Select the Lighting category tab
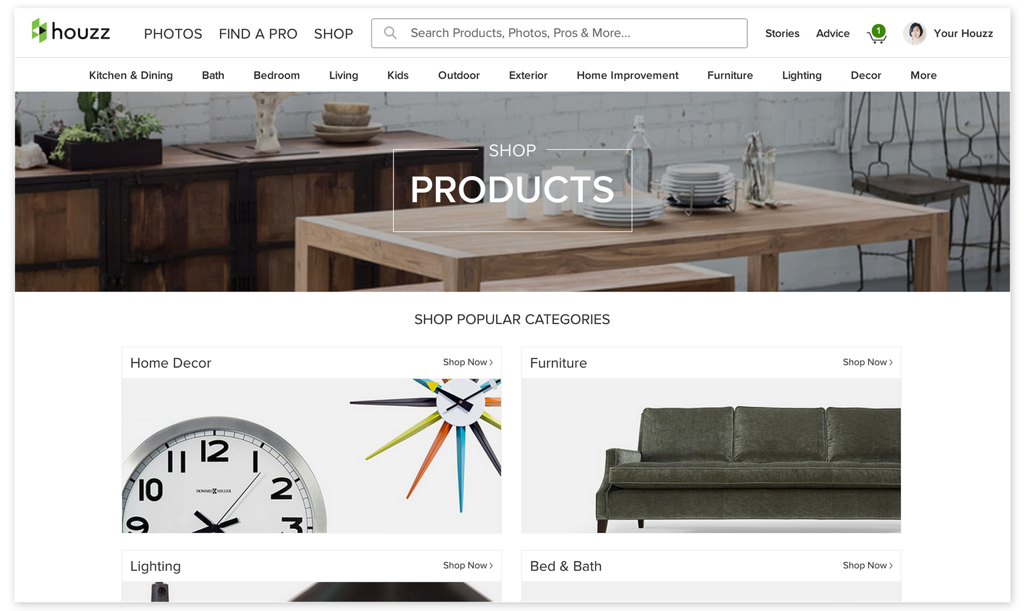This screenshot has height=611, width=1025. click(x=802, y=75)
